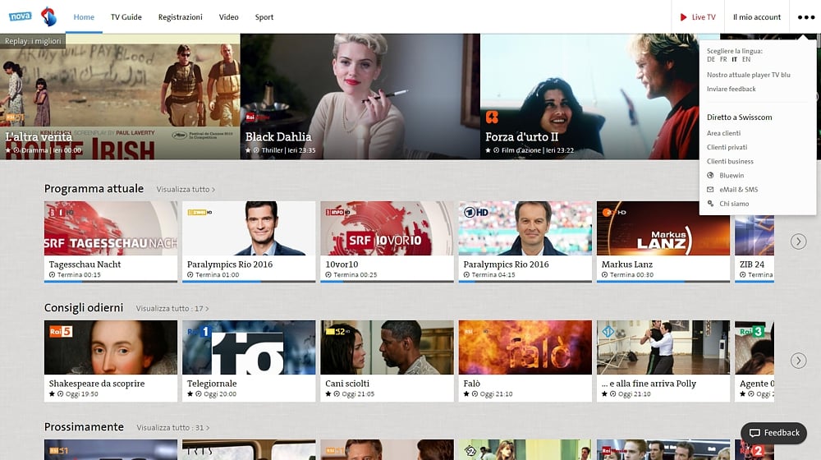Click replay clock icon on Black Dahlia

(x=256, y=150)
